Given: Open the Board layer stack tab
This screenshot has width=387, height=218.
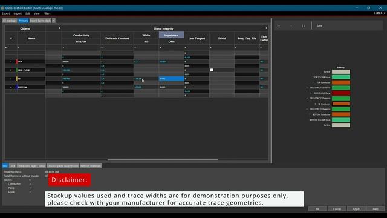Looking at the screenshot, I should tap(41, 21).
